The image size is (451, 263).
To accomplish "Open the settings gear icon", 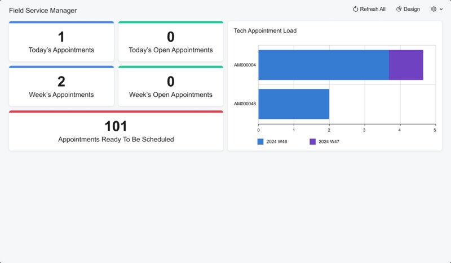I will [434, 9].
